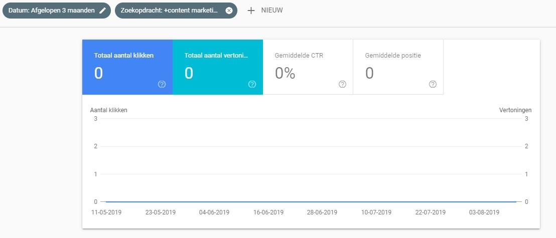Click date label 04-06-2019

coord(214,212)
